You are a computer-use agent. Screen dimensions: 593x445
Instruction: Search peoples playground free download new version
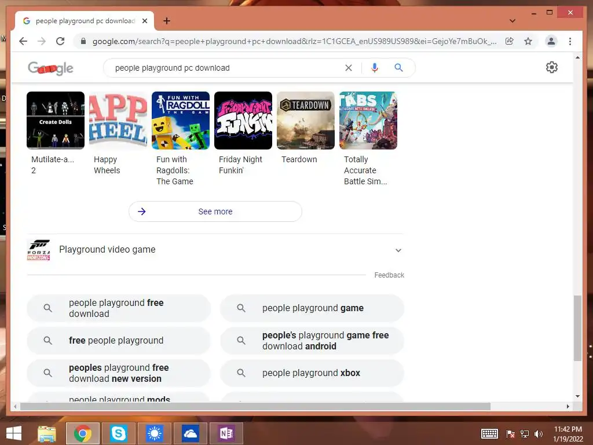tap(118, 373)
